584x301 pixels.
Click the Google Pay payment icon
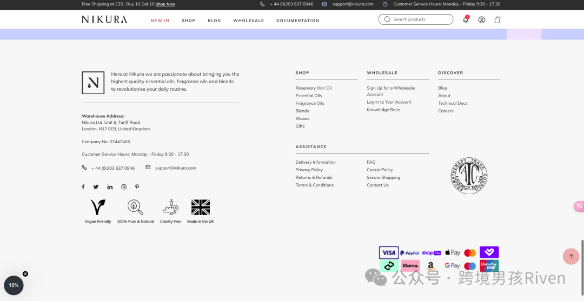point(452,266)
